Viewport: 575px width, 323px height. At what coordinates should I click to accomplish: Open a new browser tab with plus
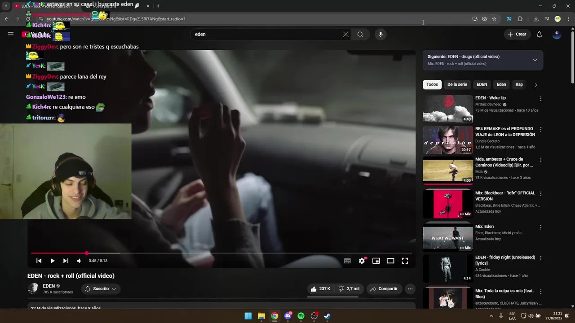pyautogui.click(x=159, y=6)
